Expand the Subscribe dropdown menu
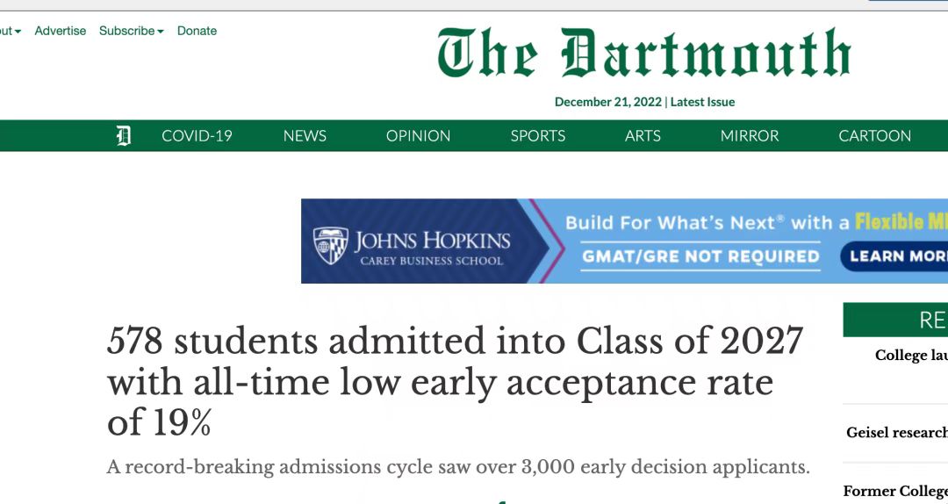Viewport: 948px width, 504px height. point(131,31)
